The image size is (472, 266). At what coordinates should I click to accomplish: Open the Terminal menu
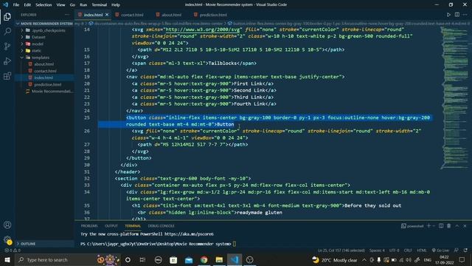coord(100,5)
